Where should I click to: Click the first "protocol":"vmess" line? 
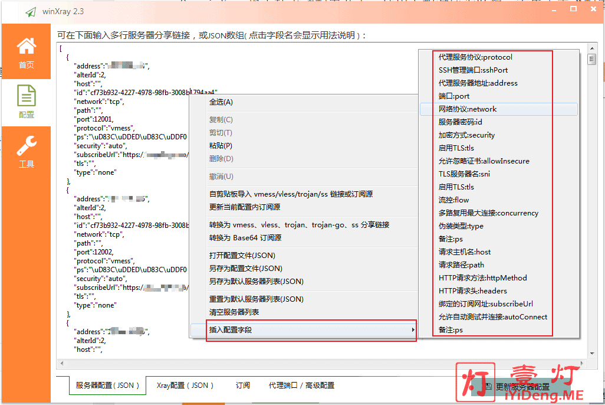tap(104, 128)
